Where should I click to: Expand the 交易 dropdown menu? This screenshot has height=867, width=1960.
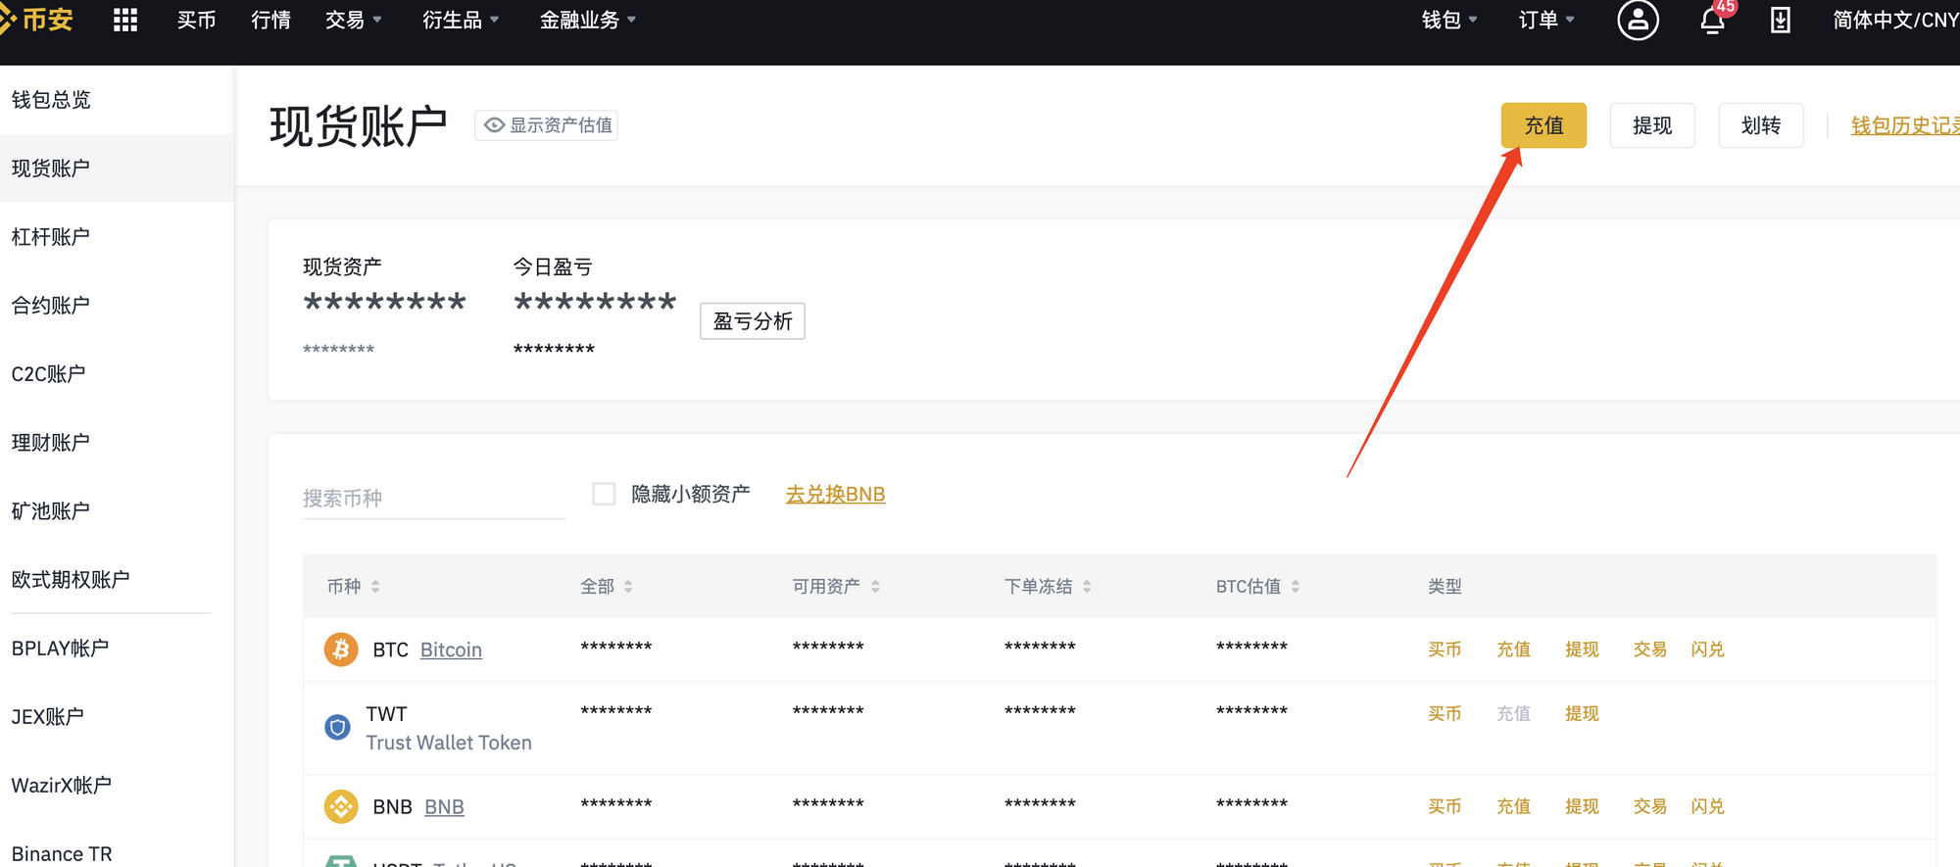click(x=353, y=20)
